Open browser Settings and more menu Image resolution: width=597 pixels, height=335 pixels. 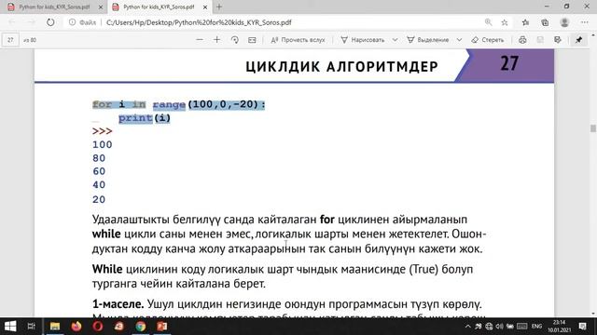pyautogui.click(x=585, y=22)
